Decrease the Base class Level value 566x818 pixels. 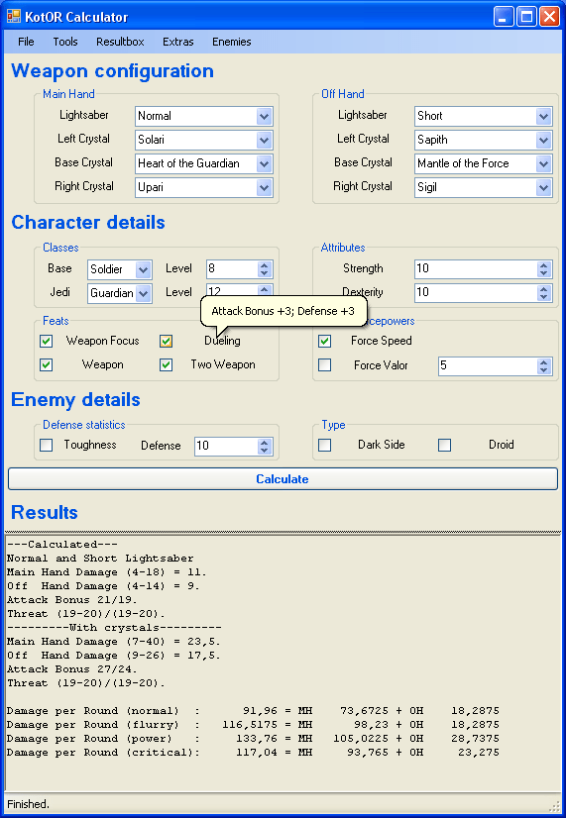click(x=265, y=273)
